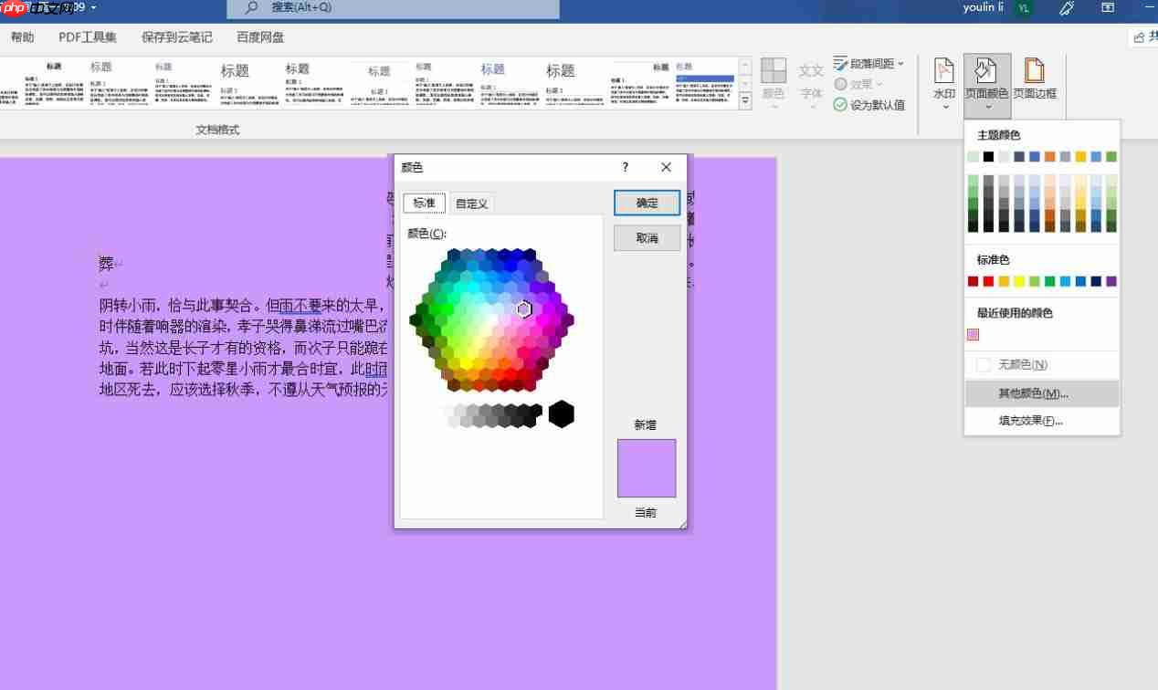Choose the black theme color swatch
The height and width of the screenshot is (690, 1158).
(x=988, y=157)
